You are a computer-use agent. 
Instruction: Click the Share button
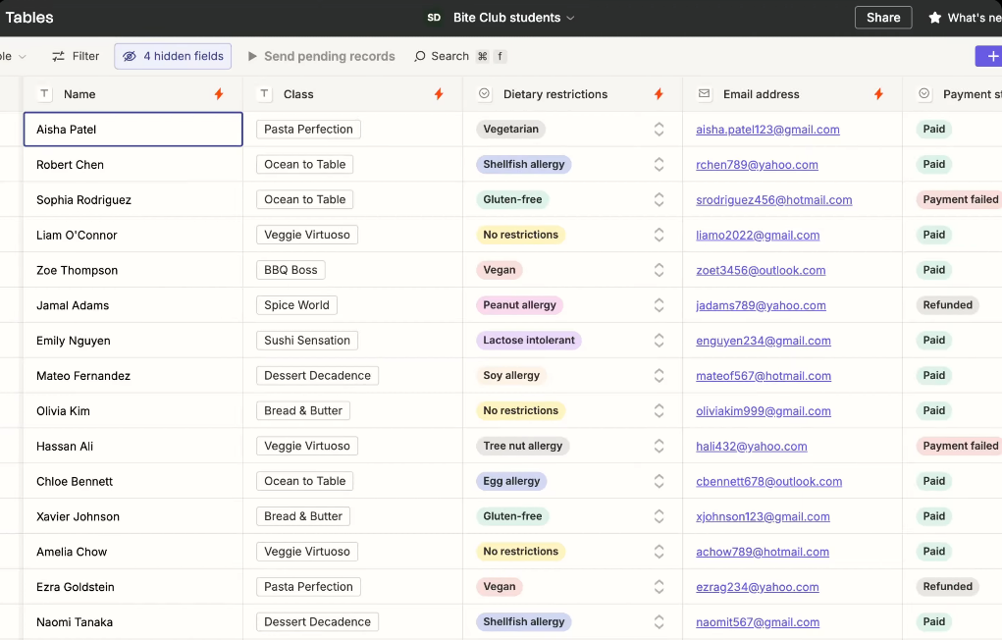(x=883, y=18)
